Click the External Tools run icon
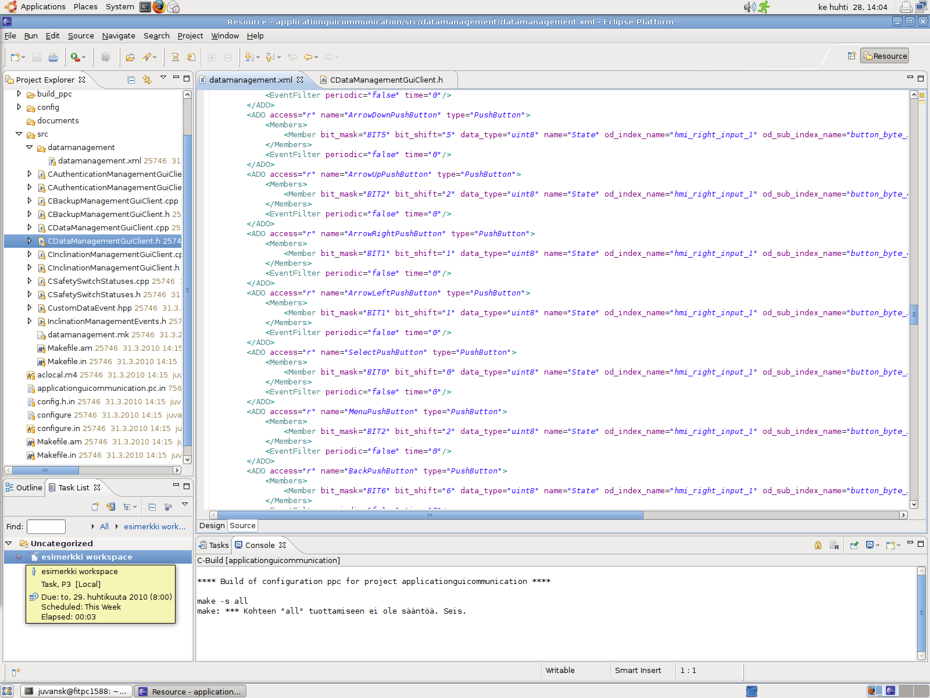This screenshot has width=930, height=698. [75, 57]
